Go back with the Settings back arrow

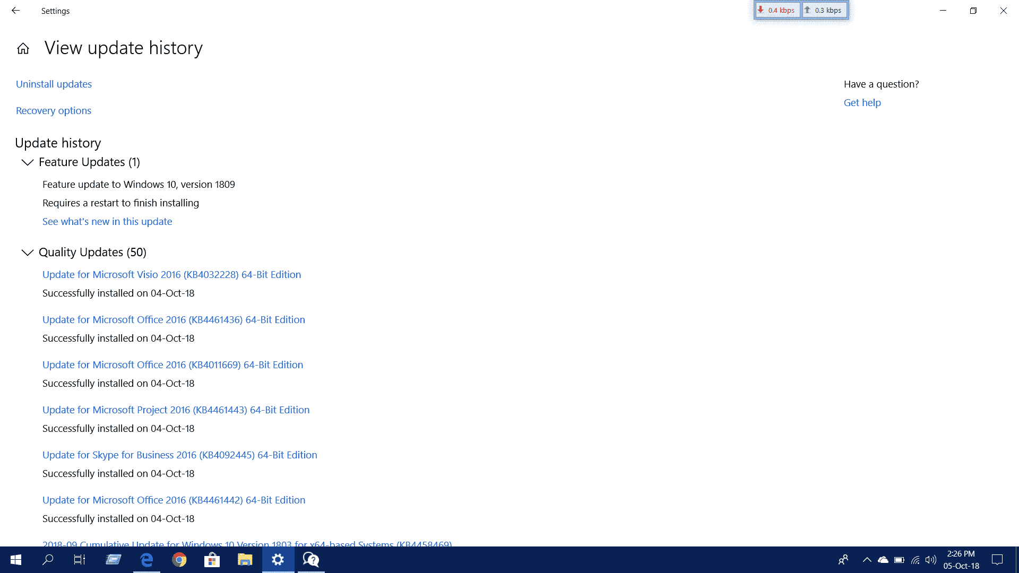(15, 11)
